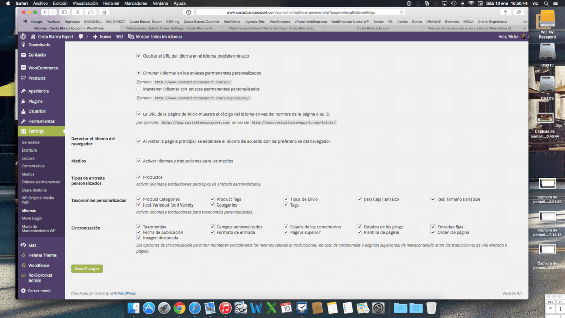Open iTunes music icon in the dock

click(225, 308)
